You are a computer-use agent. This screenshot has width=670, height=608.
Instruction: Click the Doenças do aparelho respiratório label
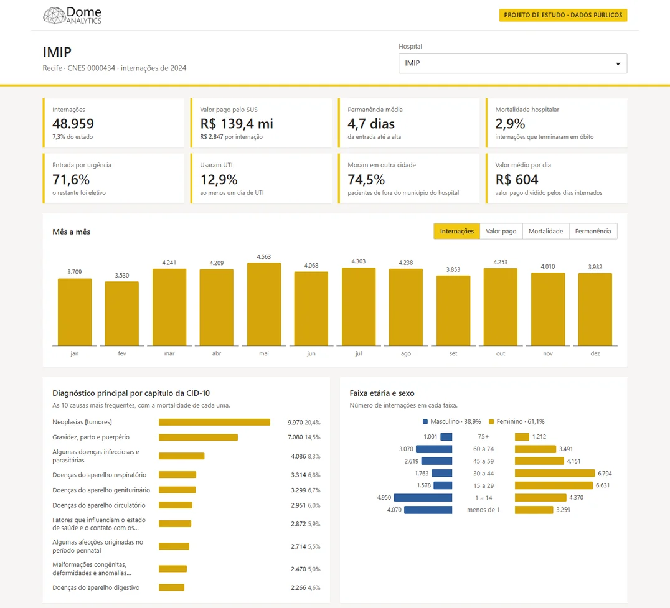click(x=100, y=475)
